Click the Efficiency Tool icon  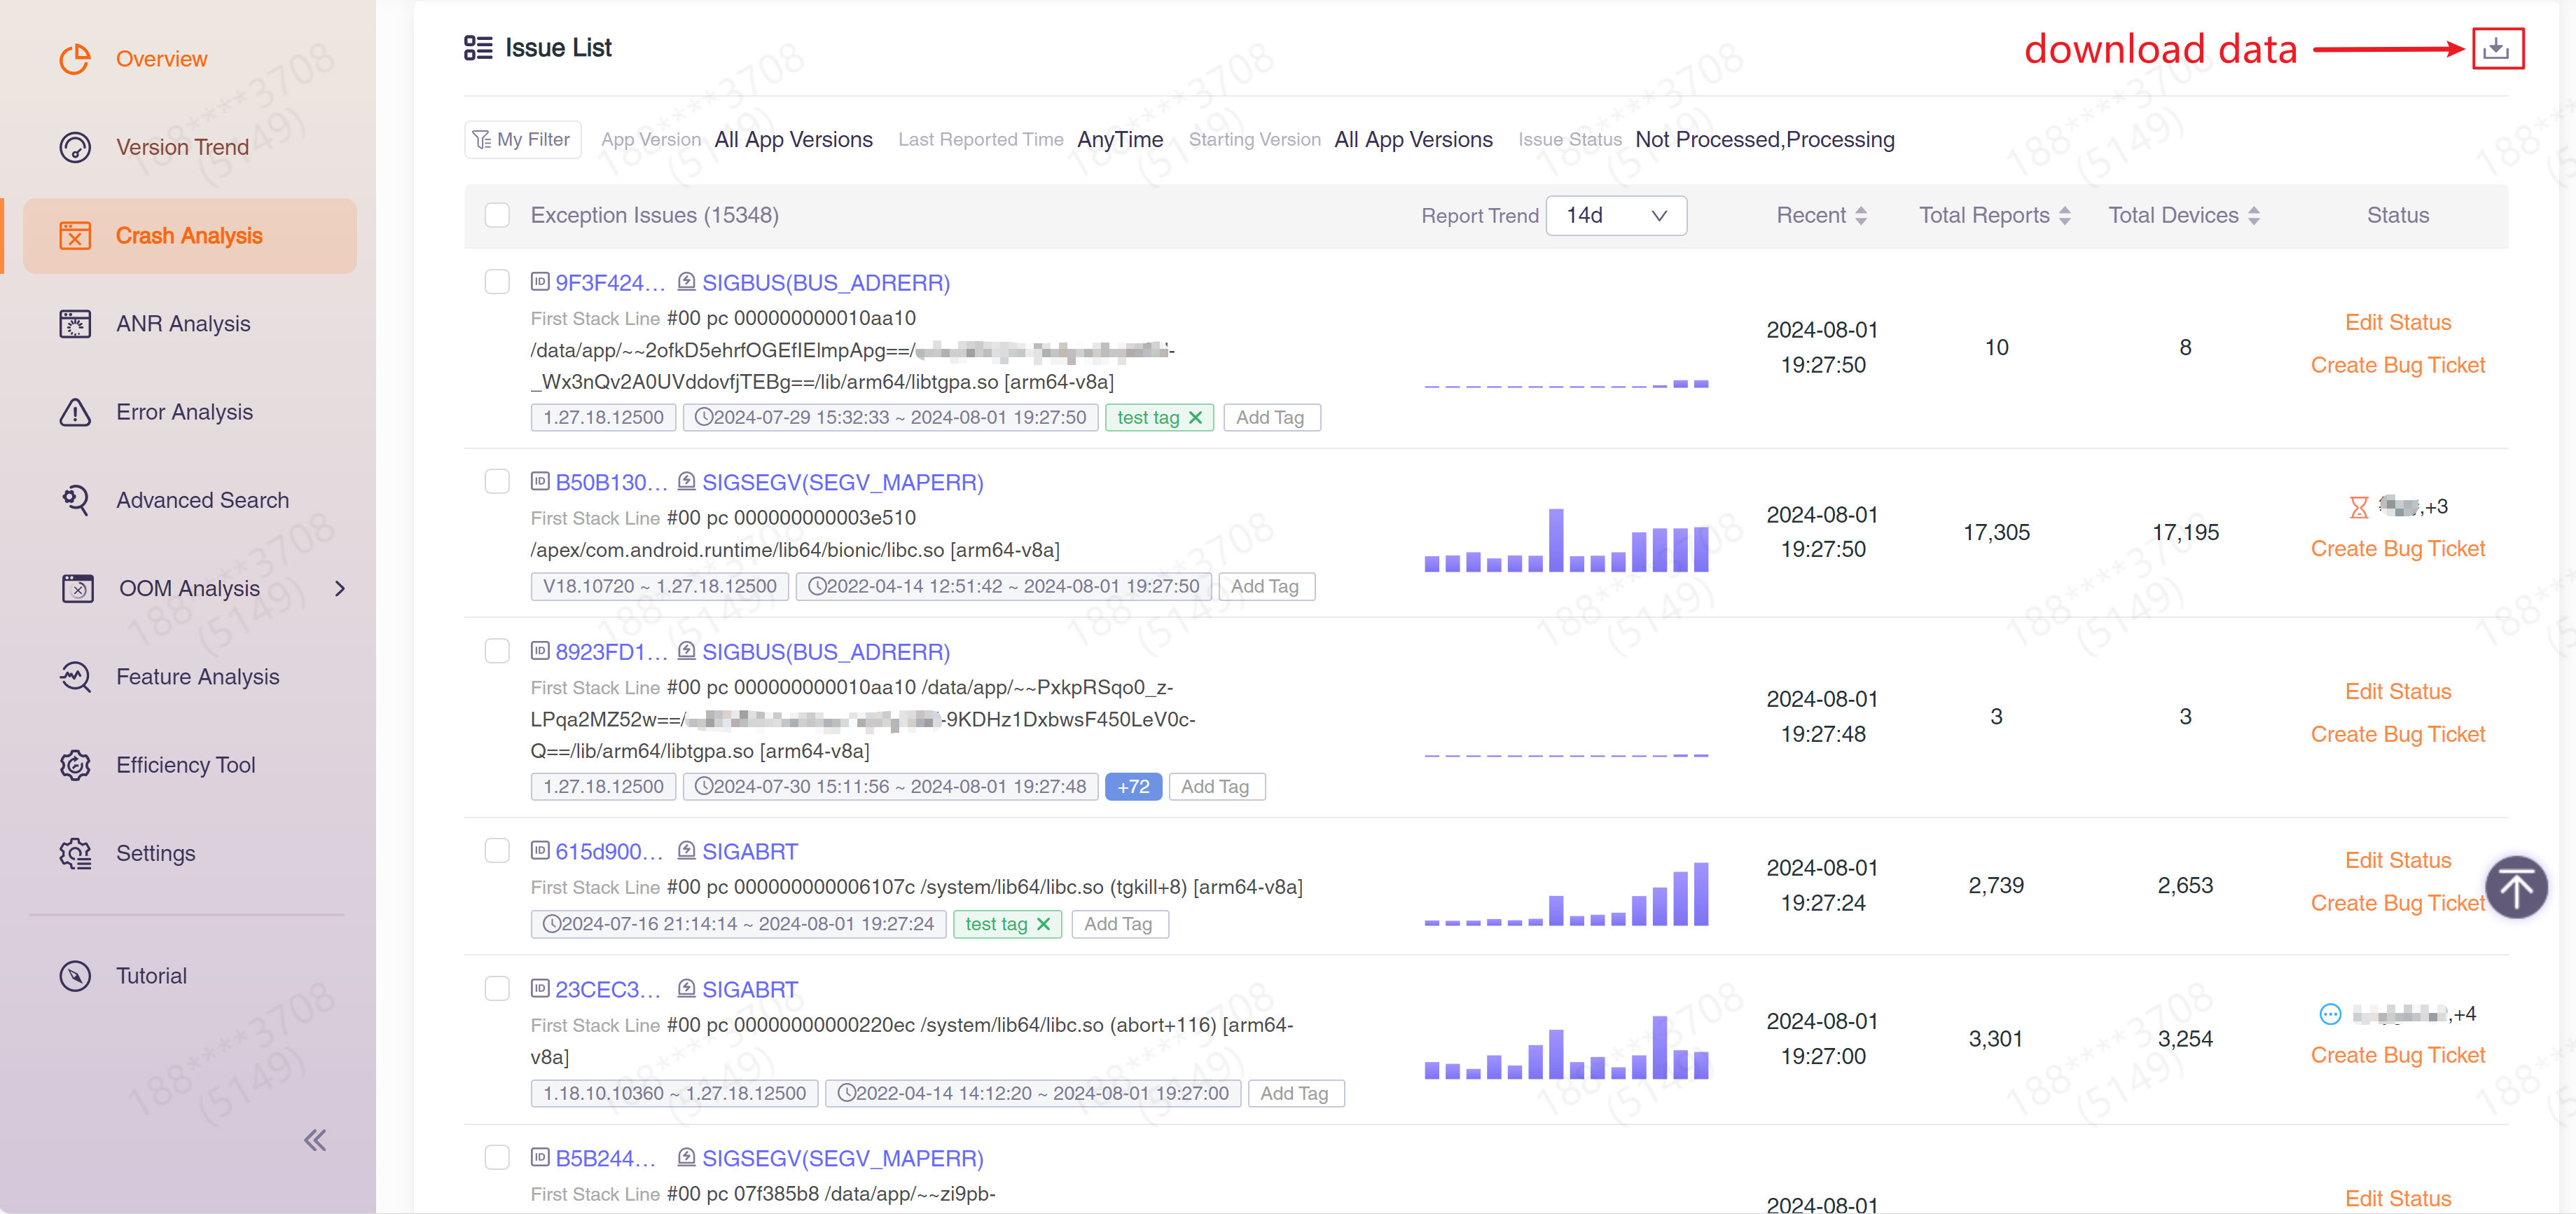(75, 765)
